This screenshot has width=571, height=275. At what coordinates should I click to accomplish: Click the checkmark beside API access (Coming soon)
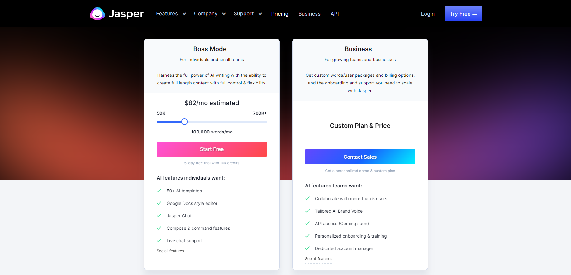(307, 223)
